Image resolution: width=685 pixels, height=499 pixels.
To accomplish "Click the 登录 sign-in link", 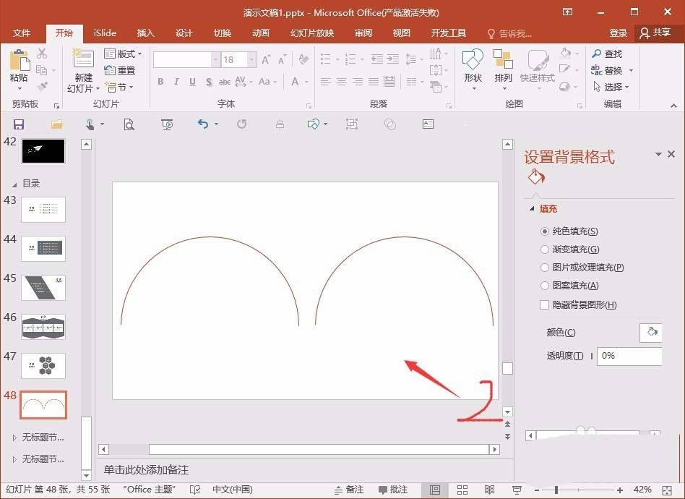I will tap(619, 33).
